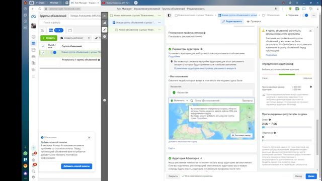Image resolution: width=322 pixels, height=181 pixels.
Task: Go back with the browser back arrow
Action: click(33, 9)
